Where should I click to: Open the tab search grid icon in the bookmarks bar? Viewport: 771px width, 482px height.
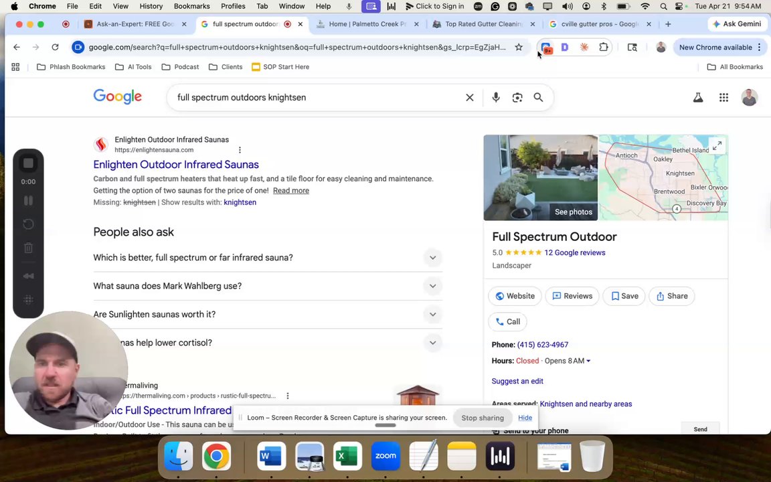coord(15,67)
